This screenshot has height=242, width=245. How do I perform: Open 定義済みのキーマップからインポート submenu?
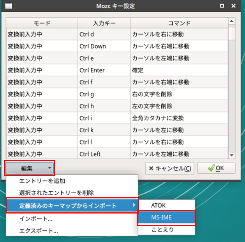pos(72,206)
